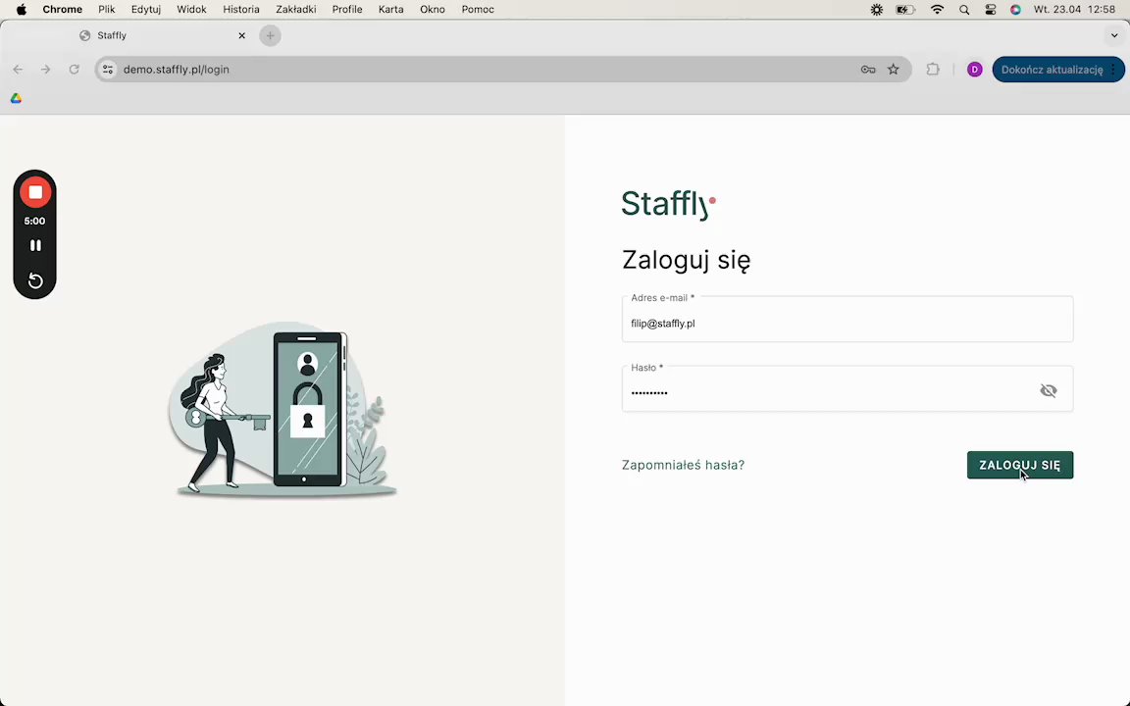Click the Staffly logo
Image resolution: width=1130 pixels, height=706 pixels.
(x=669, y=204)
